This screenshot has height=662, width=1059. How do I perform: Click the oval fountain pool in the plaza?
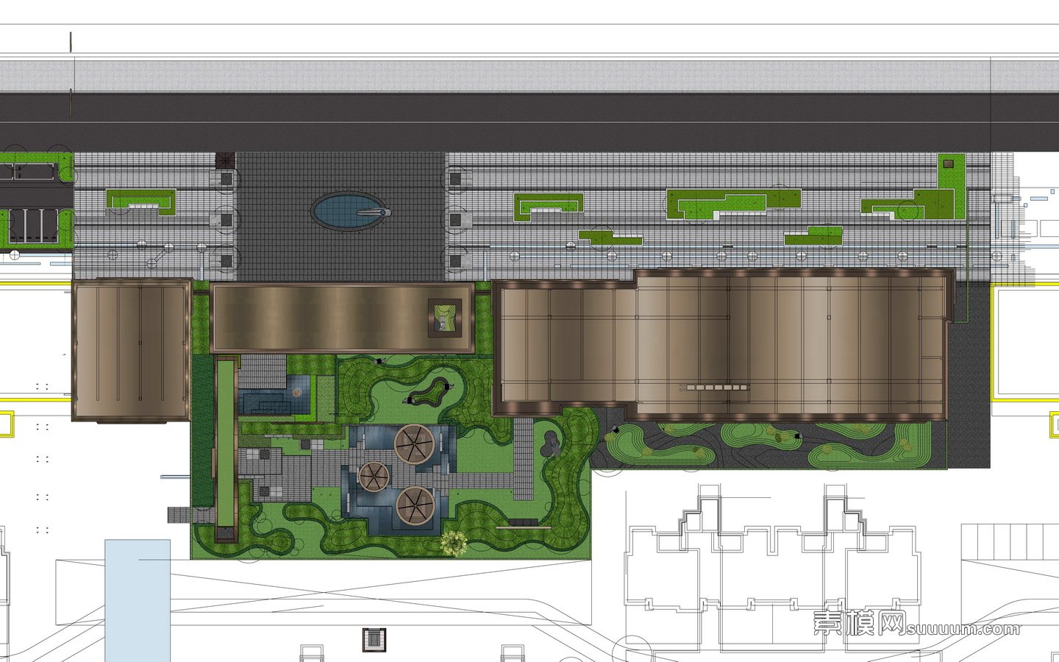(x=344, y=211)
